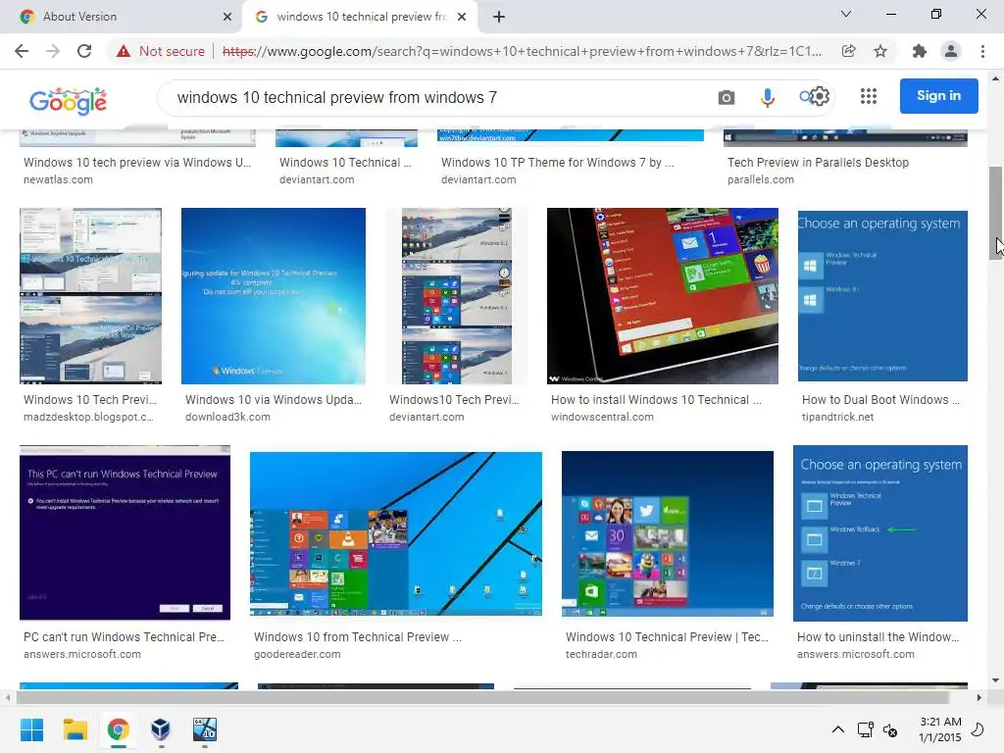Open Windows 10 via Windows Update thumbnail
This screenshot has width=1004, height=753.
(274, 296)
